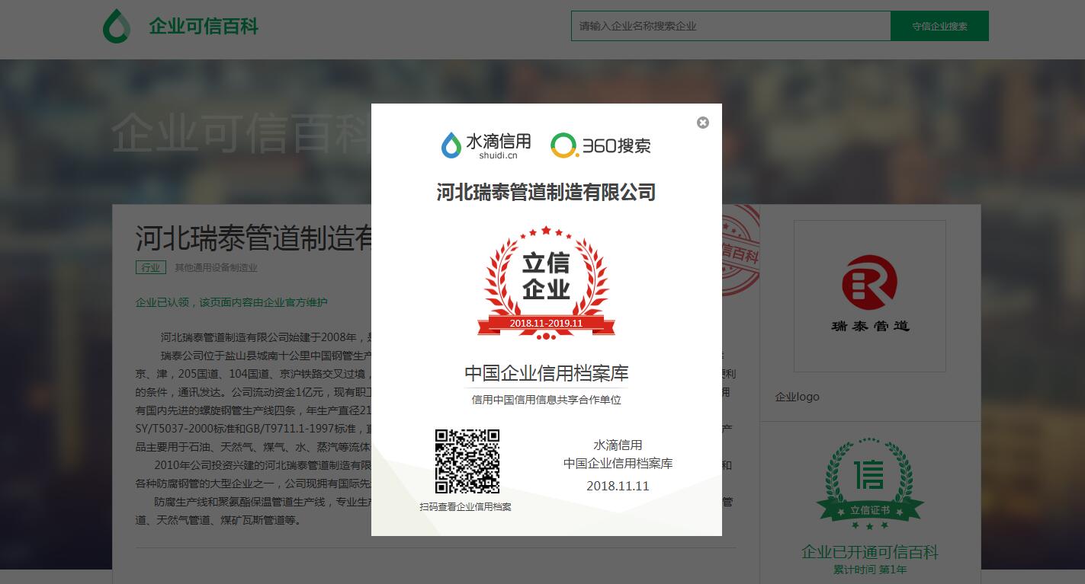
Task: Click the 水滴信用 shuidi.cn logo
Action: [x=486, y=145]
